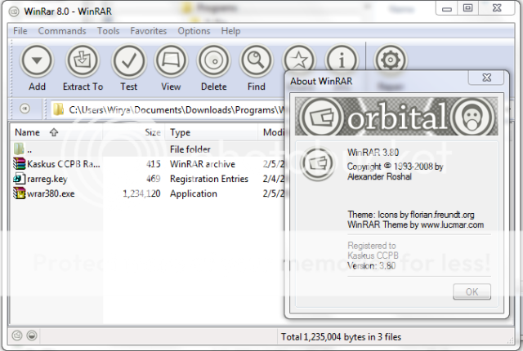The image size is (523, 351).
Task: Sort files by Modified column header
Action: click(271, 132)
